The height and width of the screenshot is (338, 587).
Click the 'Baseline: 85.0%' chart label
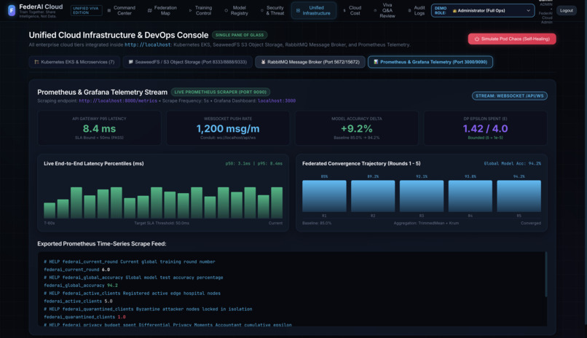[x=317, y=223]
